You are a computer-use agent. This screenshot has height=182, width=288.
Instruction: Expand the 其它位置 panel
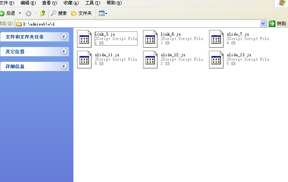point(64,51)
